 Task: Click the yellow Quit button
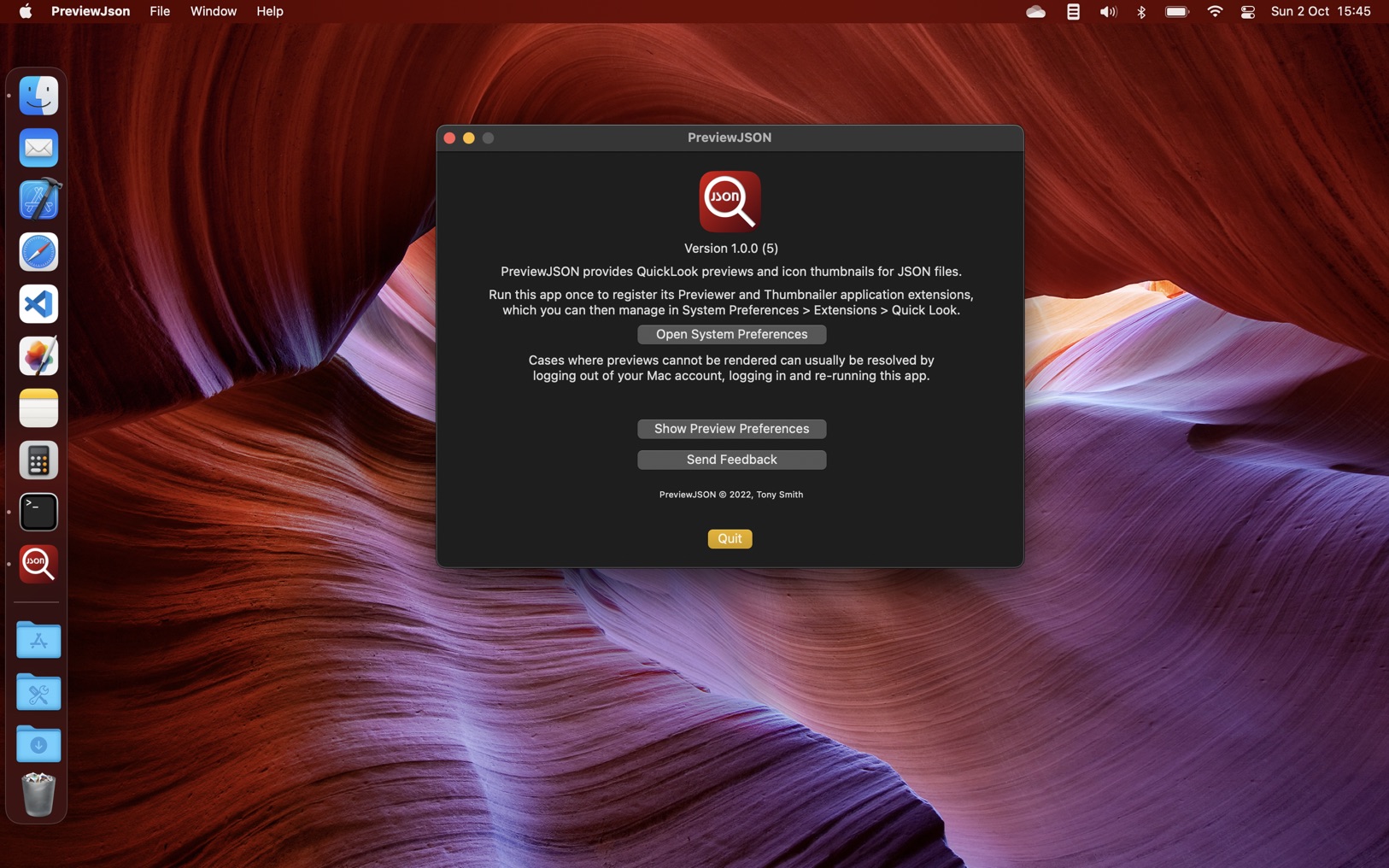(x=730, y=538)
